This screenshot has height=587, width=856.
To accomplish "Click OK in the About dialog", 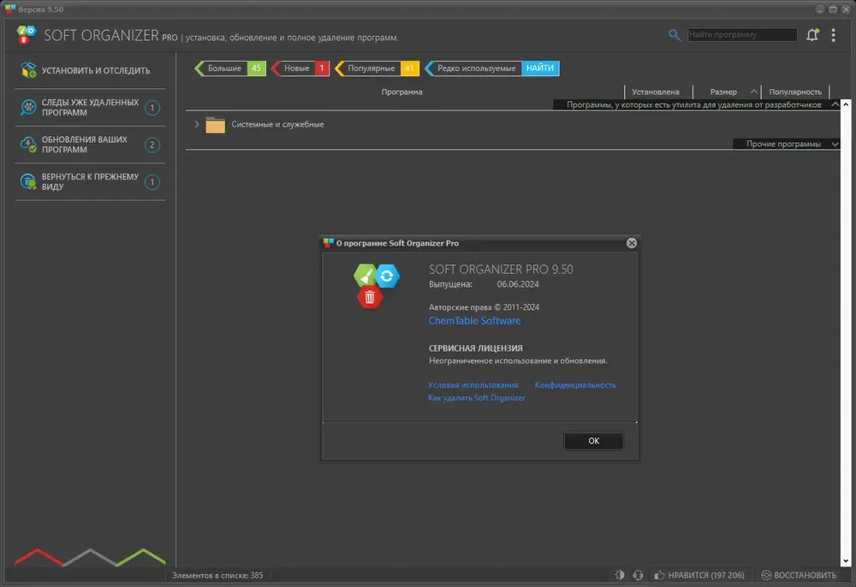I will point(593,441).
